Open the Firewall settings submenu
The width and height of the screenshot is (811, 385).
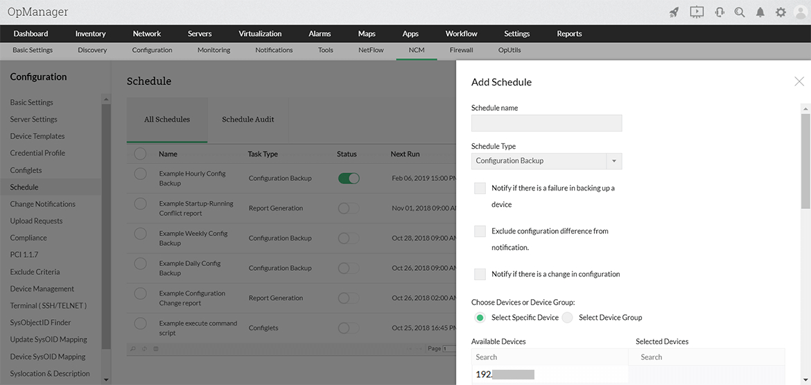click(461, 50)
